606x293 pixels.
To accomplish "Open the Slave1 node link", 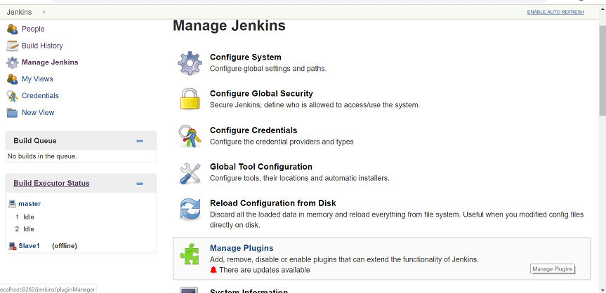I will (29, 246).
